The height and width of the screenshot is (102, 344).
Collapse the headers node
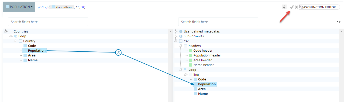(x=181, y=46)
